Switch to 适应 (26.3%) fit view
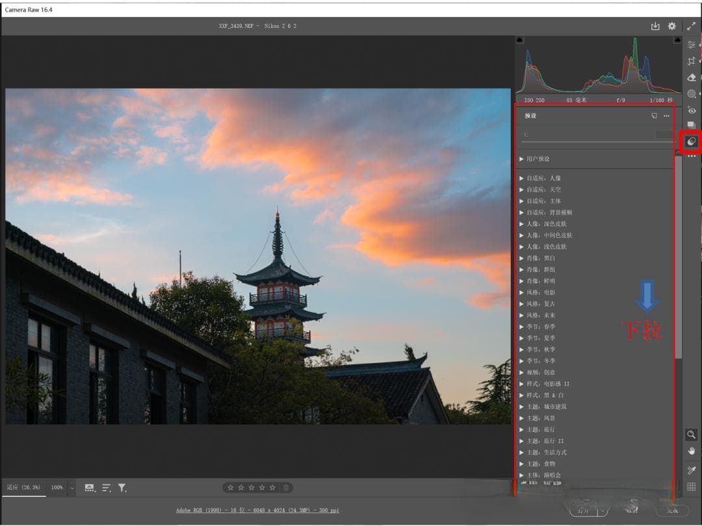Screen dimensions: 702x526 [23, 488]
